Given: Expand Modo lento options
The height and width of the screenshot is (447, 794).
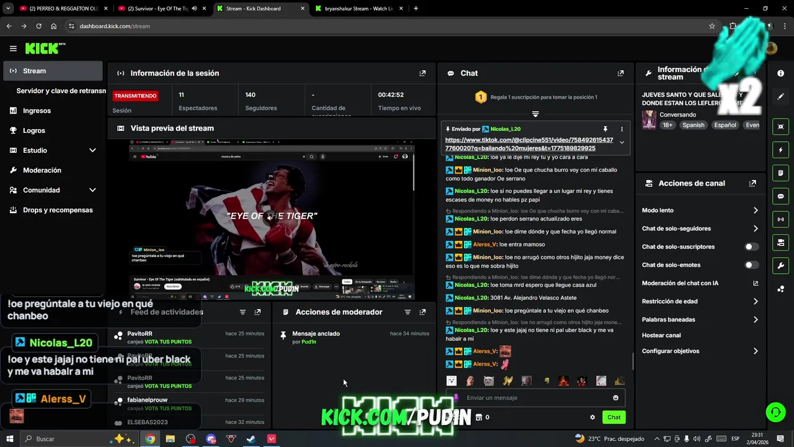Looking at the screenshot, I should click(700, 210).
